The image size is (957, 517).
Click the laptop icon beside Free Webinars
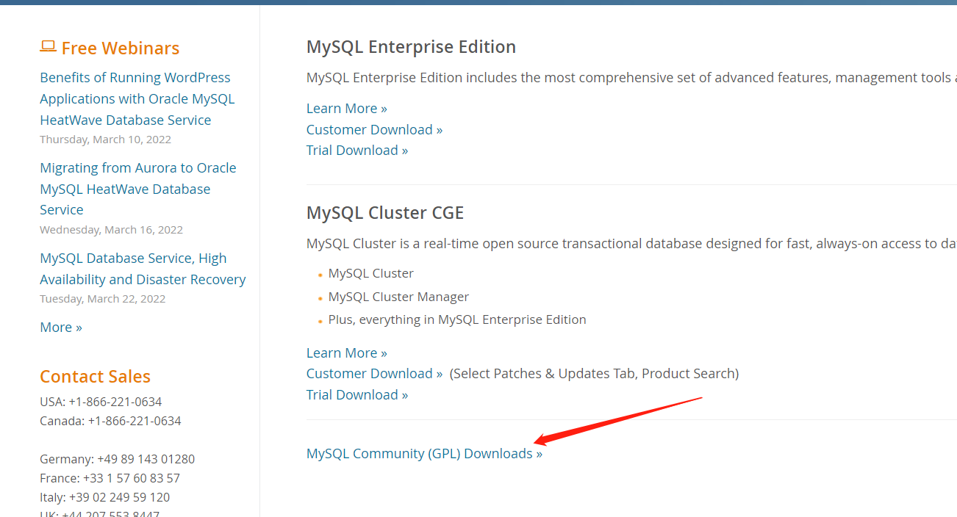point(48,47)
